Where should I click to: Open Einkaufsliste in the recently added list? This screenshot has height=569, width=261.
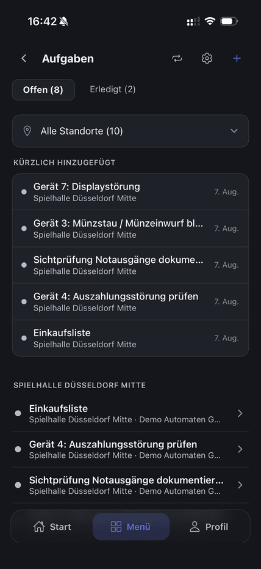pyautogui.click(x=130, y=338)
